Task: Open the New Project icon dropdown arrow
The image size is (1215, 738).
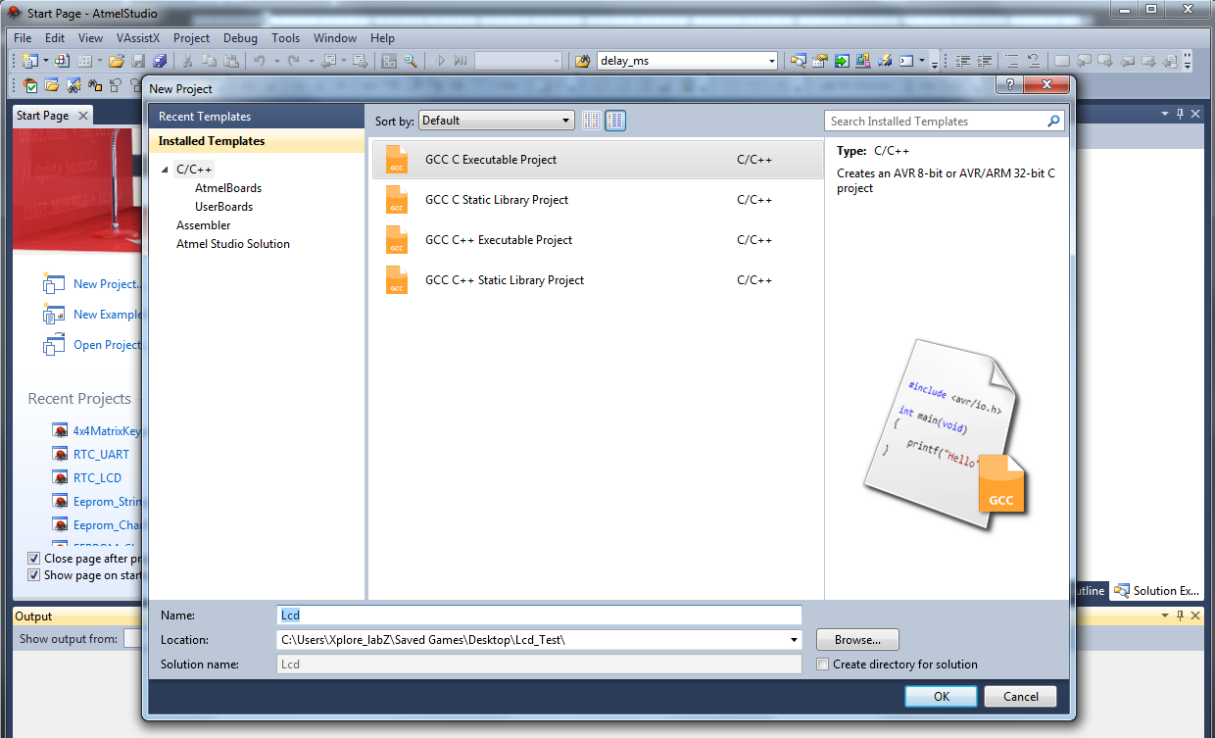Action: coord(45,61)
